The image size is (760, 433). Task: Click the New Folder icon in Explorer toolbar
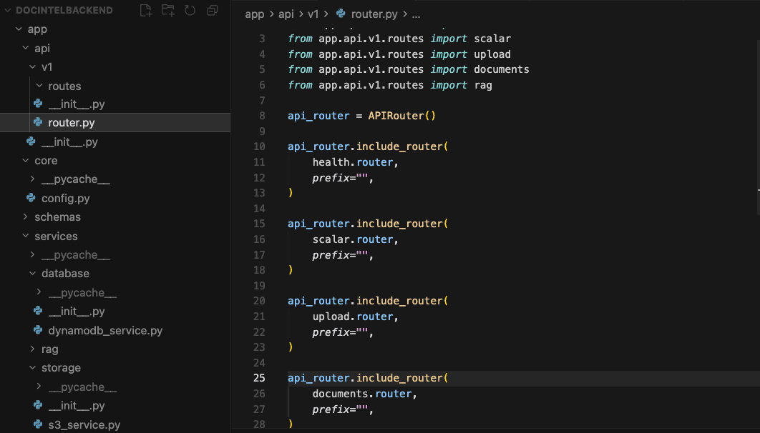[167, 10]
